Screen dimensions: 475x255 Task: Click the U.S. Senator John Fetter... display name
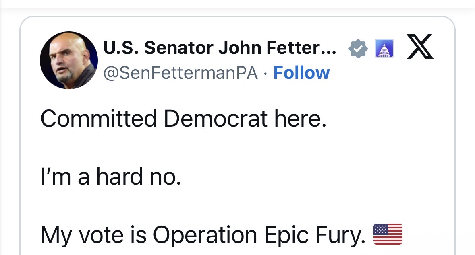[x=220, y=48]
